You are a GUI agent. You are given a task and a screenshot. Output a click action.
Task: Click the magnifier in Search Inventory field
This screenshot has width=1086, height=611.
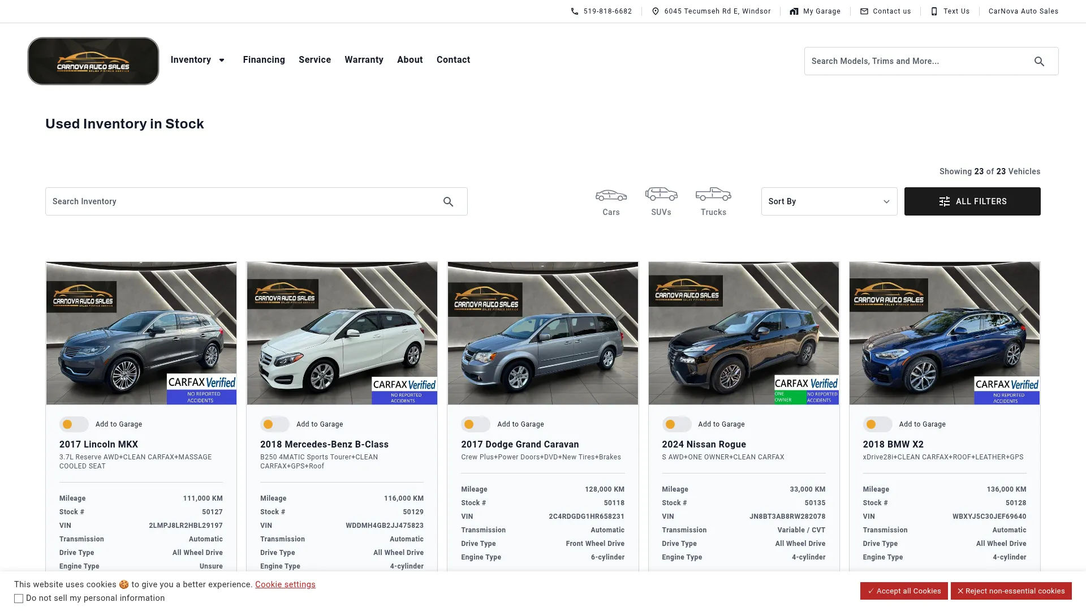448,201
